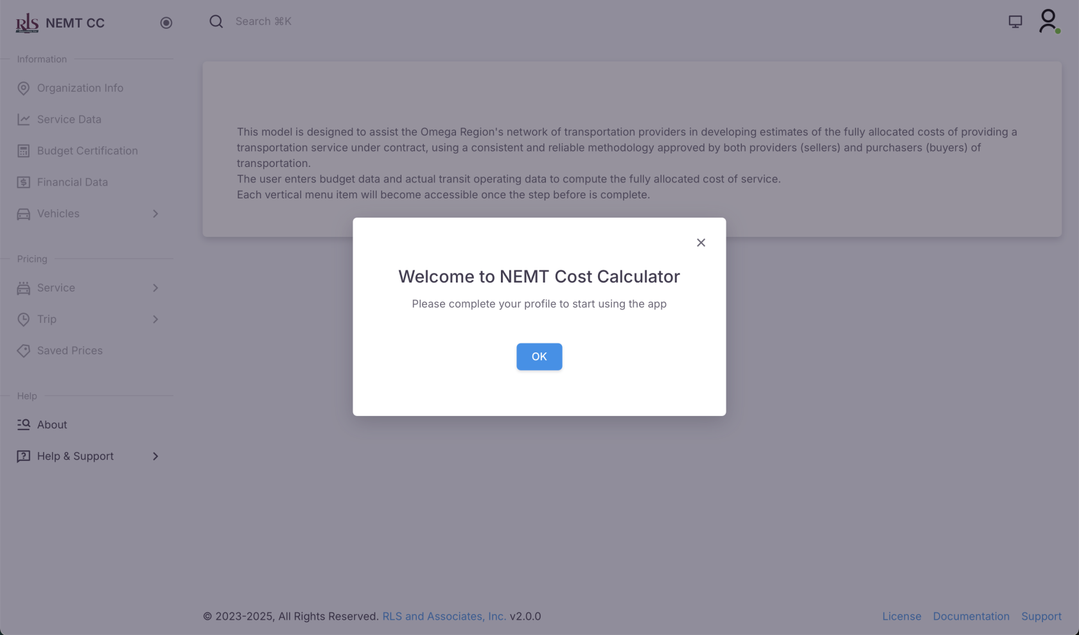Click the search magnifier icon

(x=216, y=21)
